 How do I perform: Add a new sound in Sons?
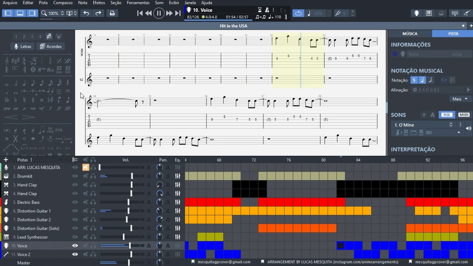(x=424, y=115)
